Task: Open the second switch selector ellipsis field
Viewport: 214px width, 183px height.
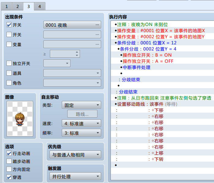Action: click(x=72, y=34)
